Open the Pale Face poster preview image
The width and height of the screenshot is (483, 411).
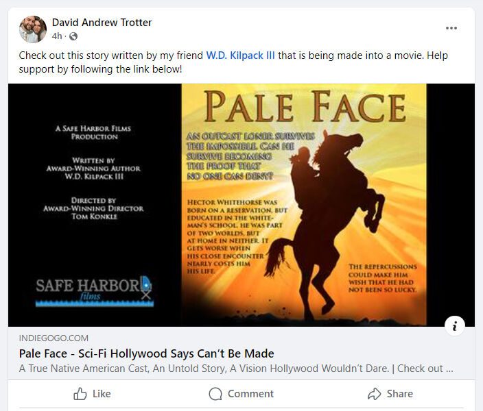pyautogui.click(x=241, y=205)
